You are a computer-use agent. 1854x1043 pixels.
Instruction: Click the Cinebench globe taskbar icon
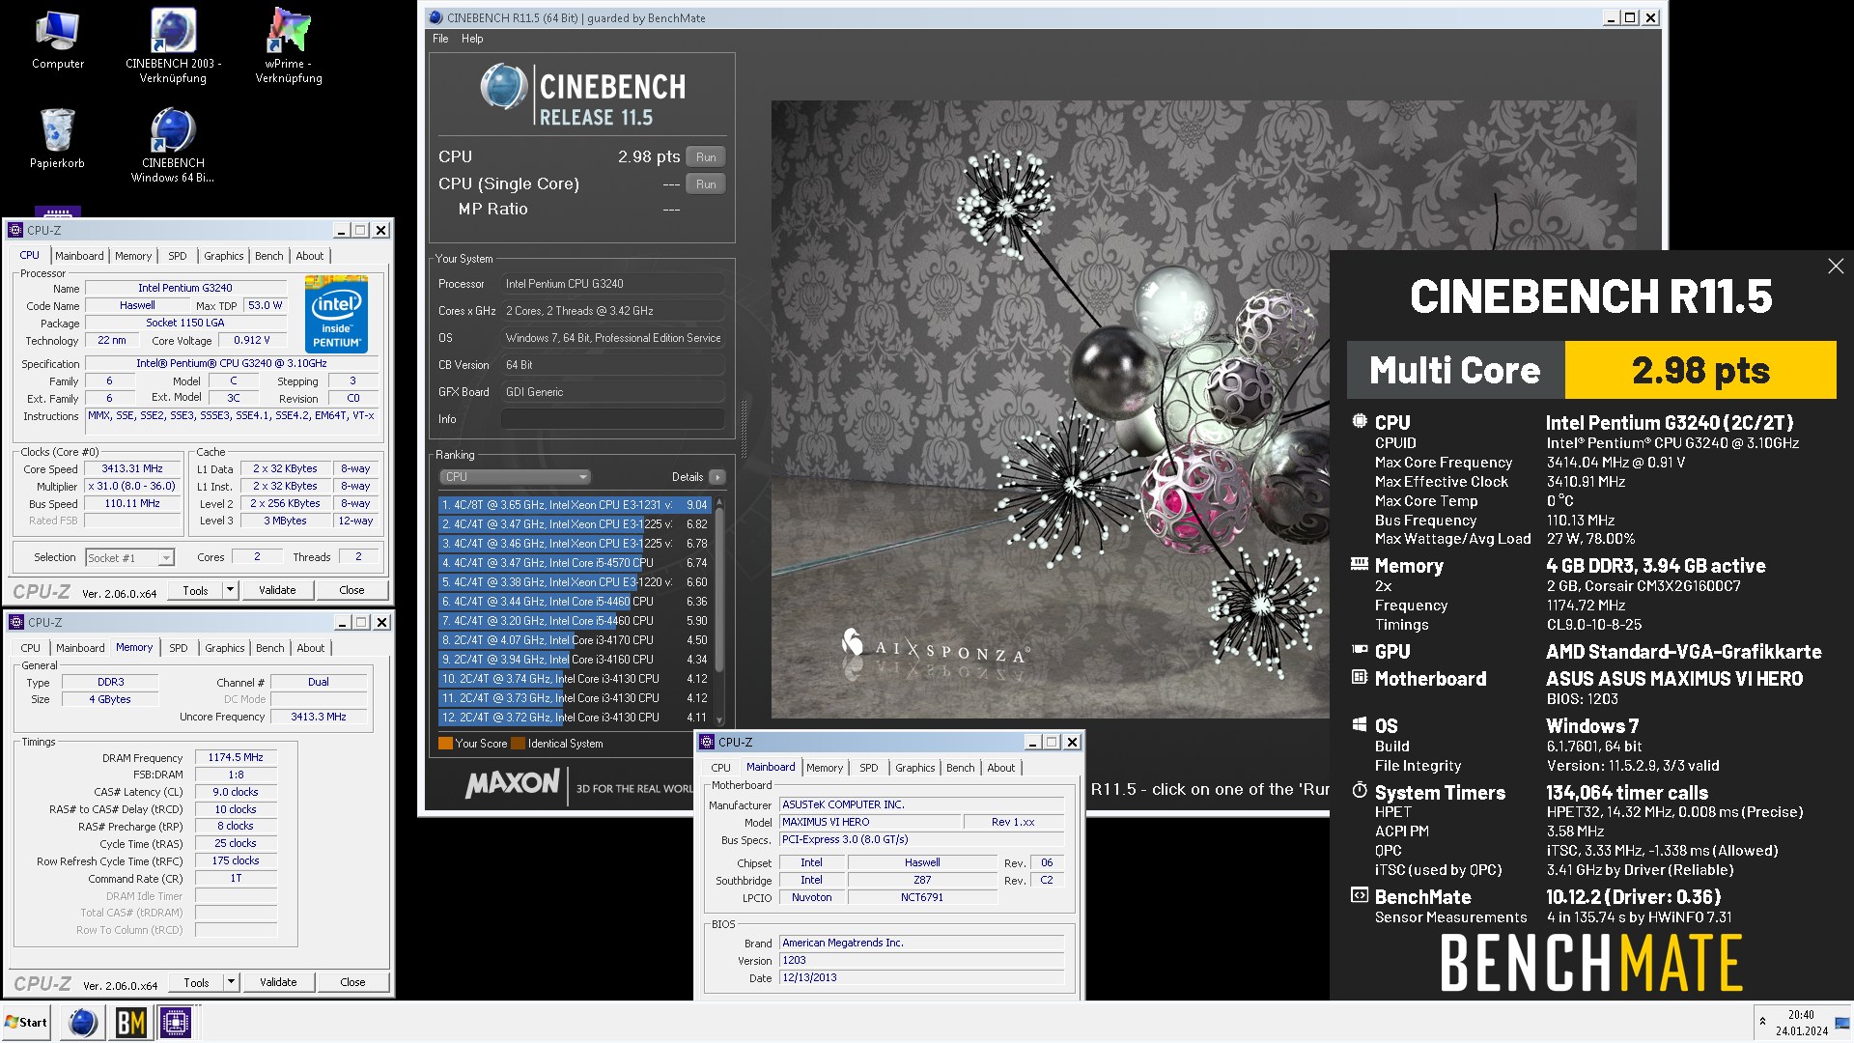83,1023
